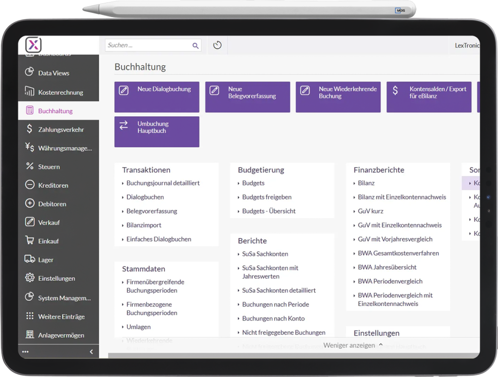
Task: Collapse the sidebar with the left chevron
Action: [x=91, y=352]
